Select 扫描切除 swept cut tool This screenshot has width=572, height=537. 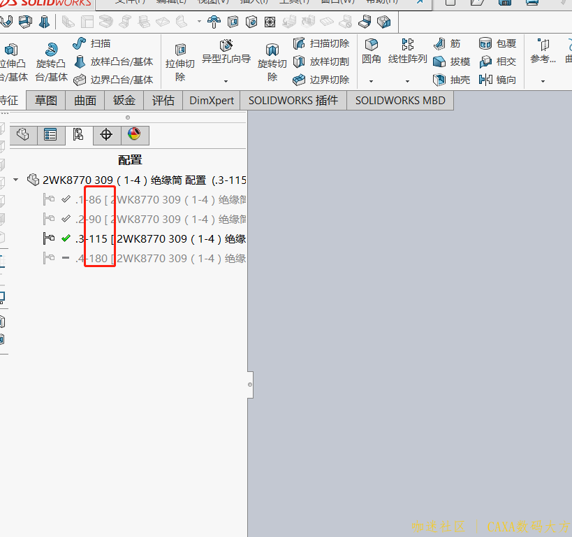tap(321, 43)
